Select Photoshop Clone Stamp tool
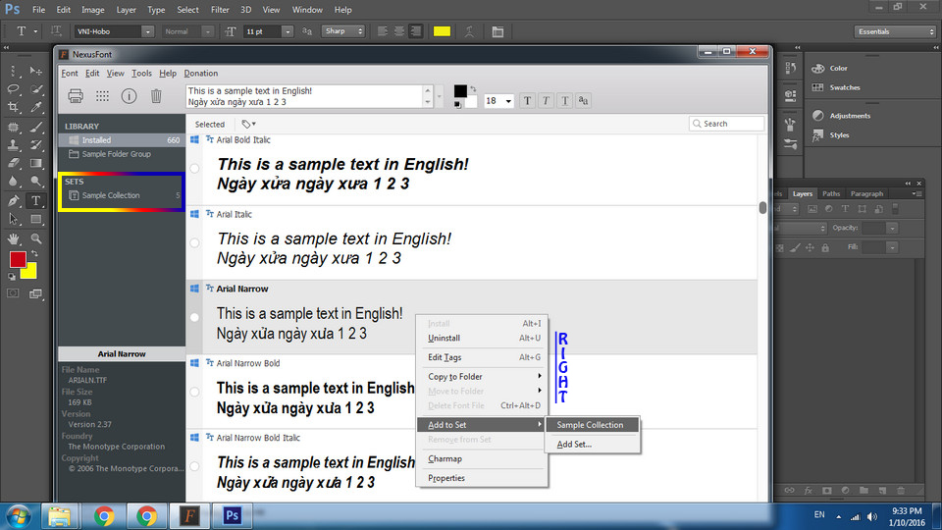Screen dimensions: 942x530 [13, 144]
